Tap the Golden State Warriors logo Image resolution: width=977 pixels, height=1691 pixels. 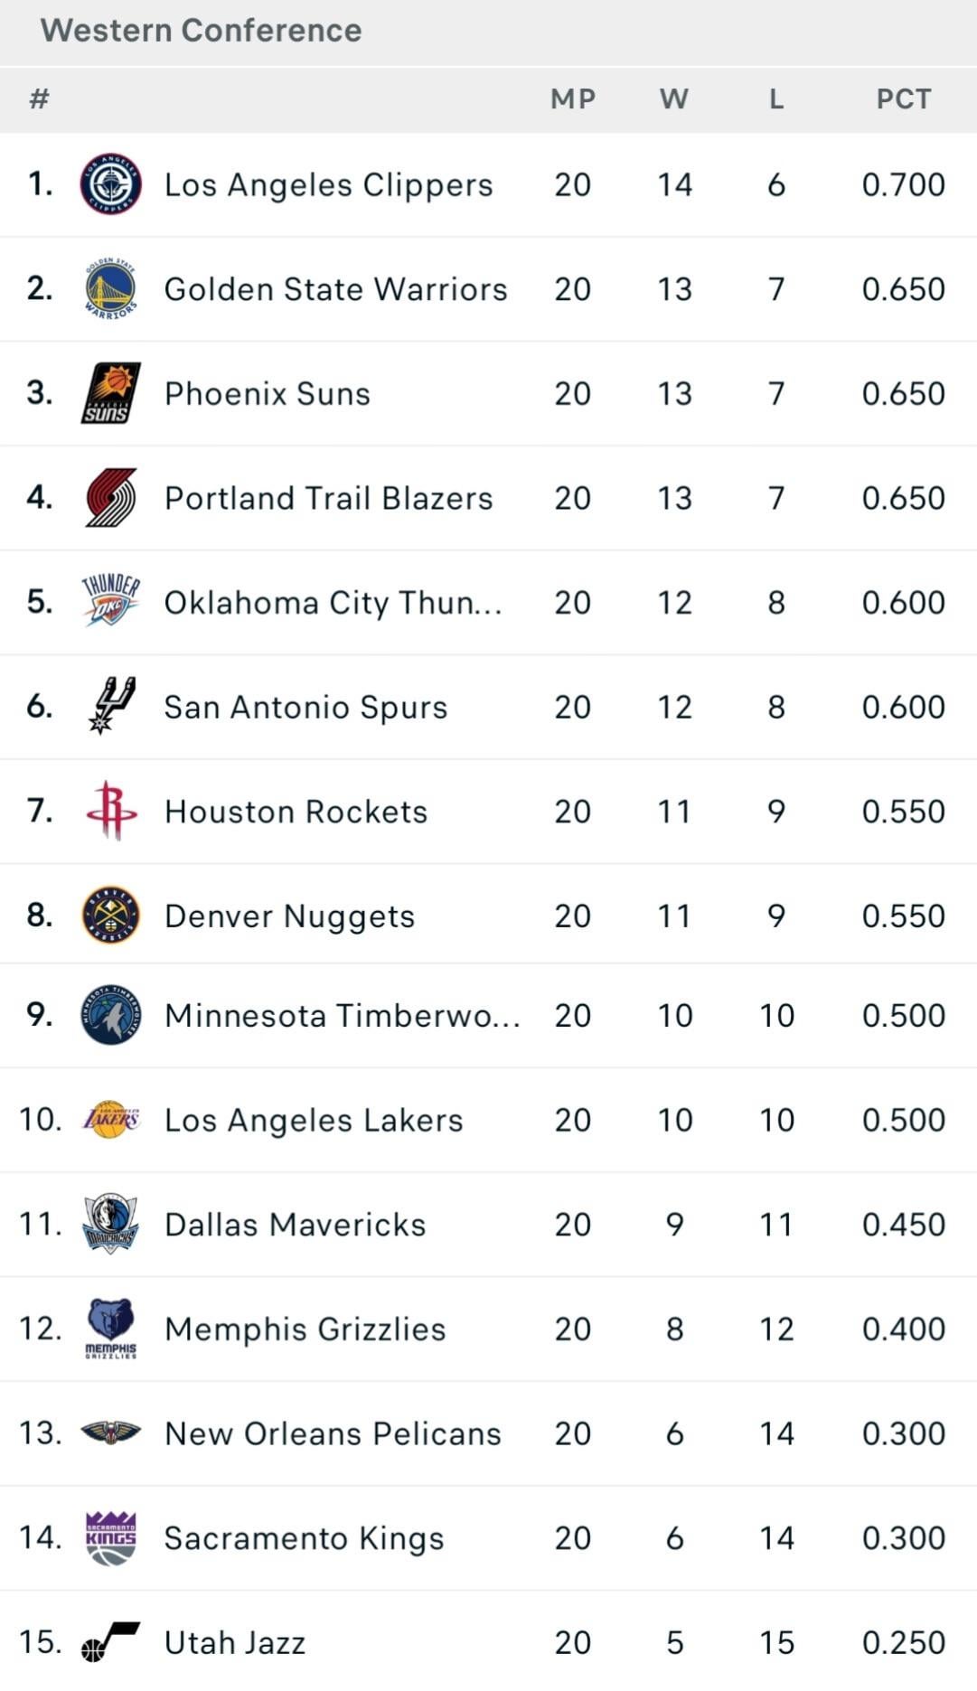point(110,289)
